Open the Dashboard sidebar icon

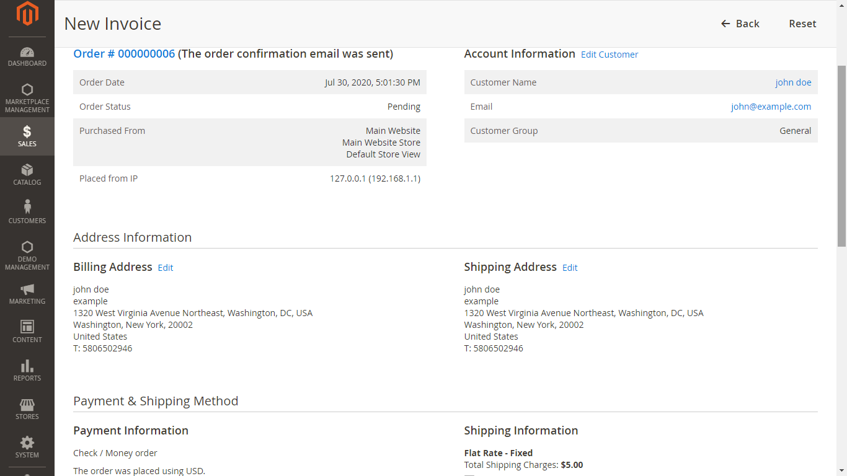click(x=27, y=53)
